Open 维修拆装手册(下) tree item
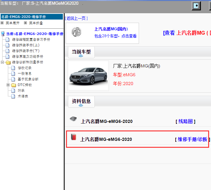The image size is (211, 190). coord(26,51)
